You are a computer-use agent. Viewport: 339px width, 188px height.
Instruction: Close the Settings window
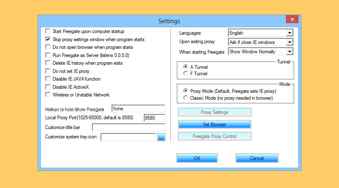[292, 19]
